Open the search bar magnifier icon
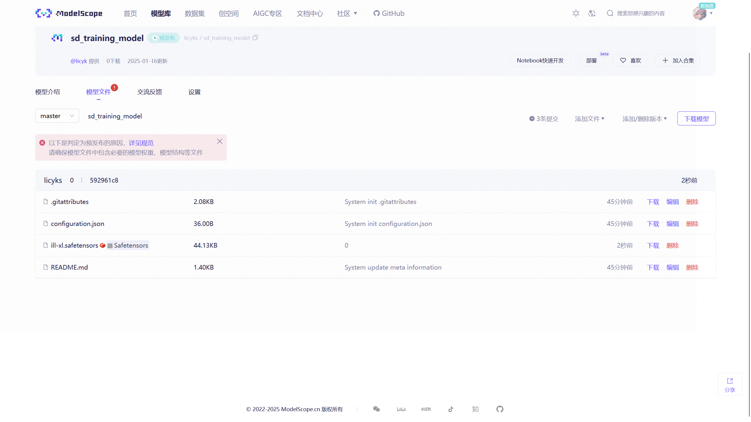This screenshot has width=751, height=422. click(x=610, y=13)
